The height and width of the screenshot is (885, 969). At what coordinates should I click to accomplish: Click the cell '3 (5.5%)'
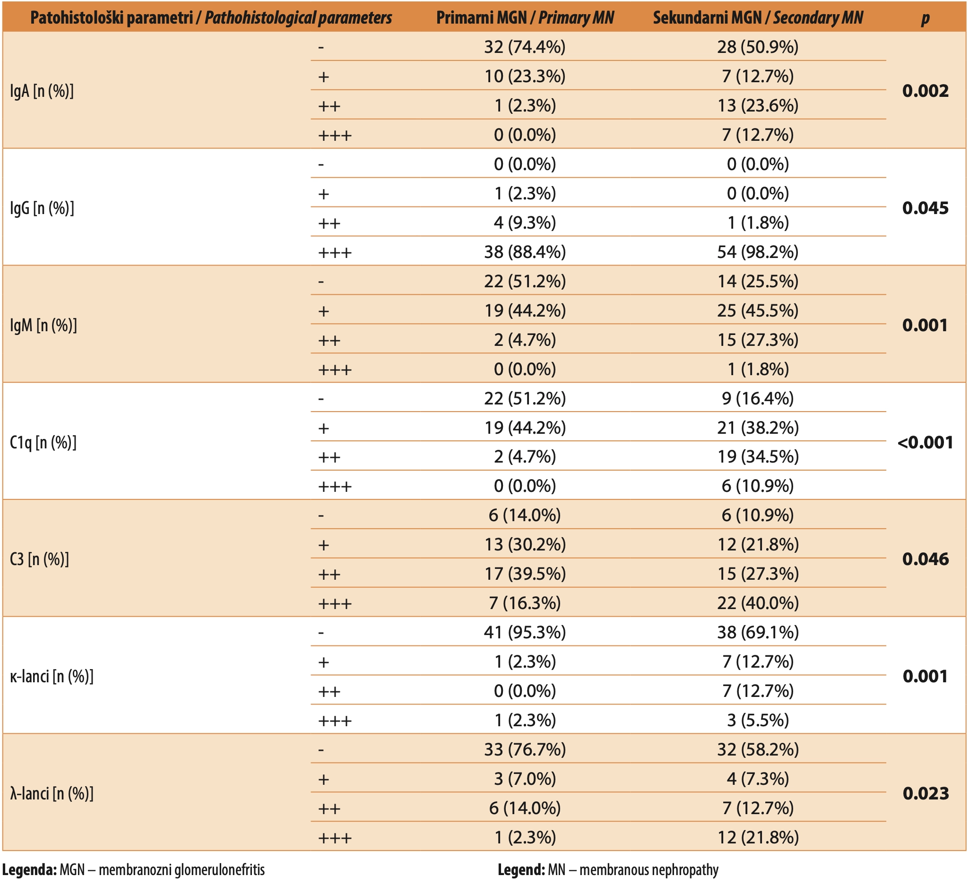click(758, 720)
